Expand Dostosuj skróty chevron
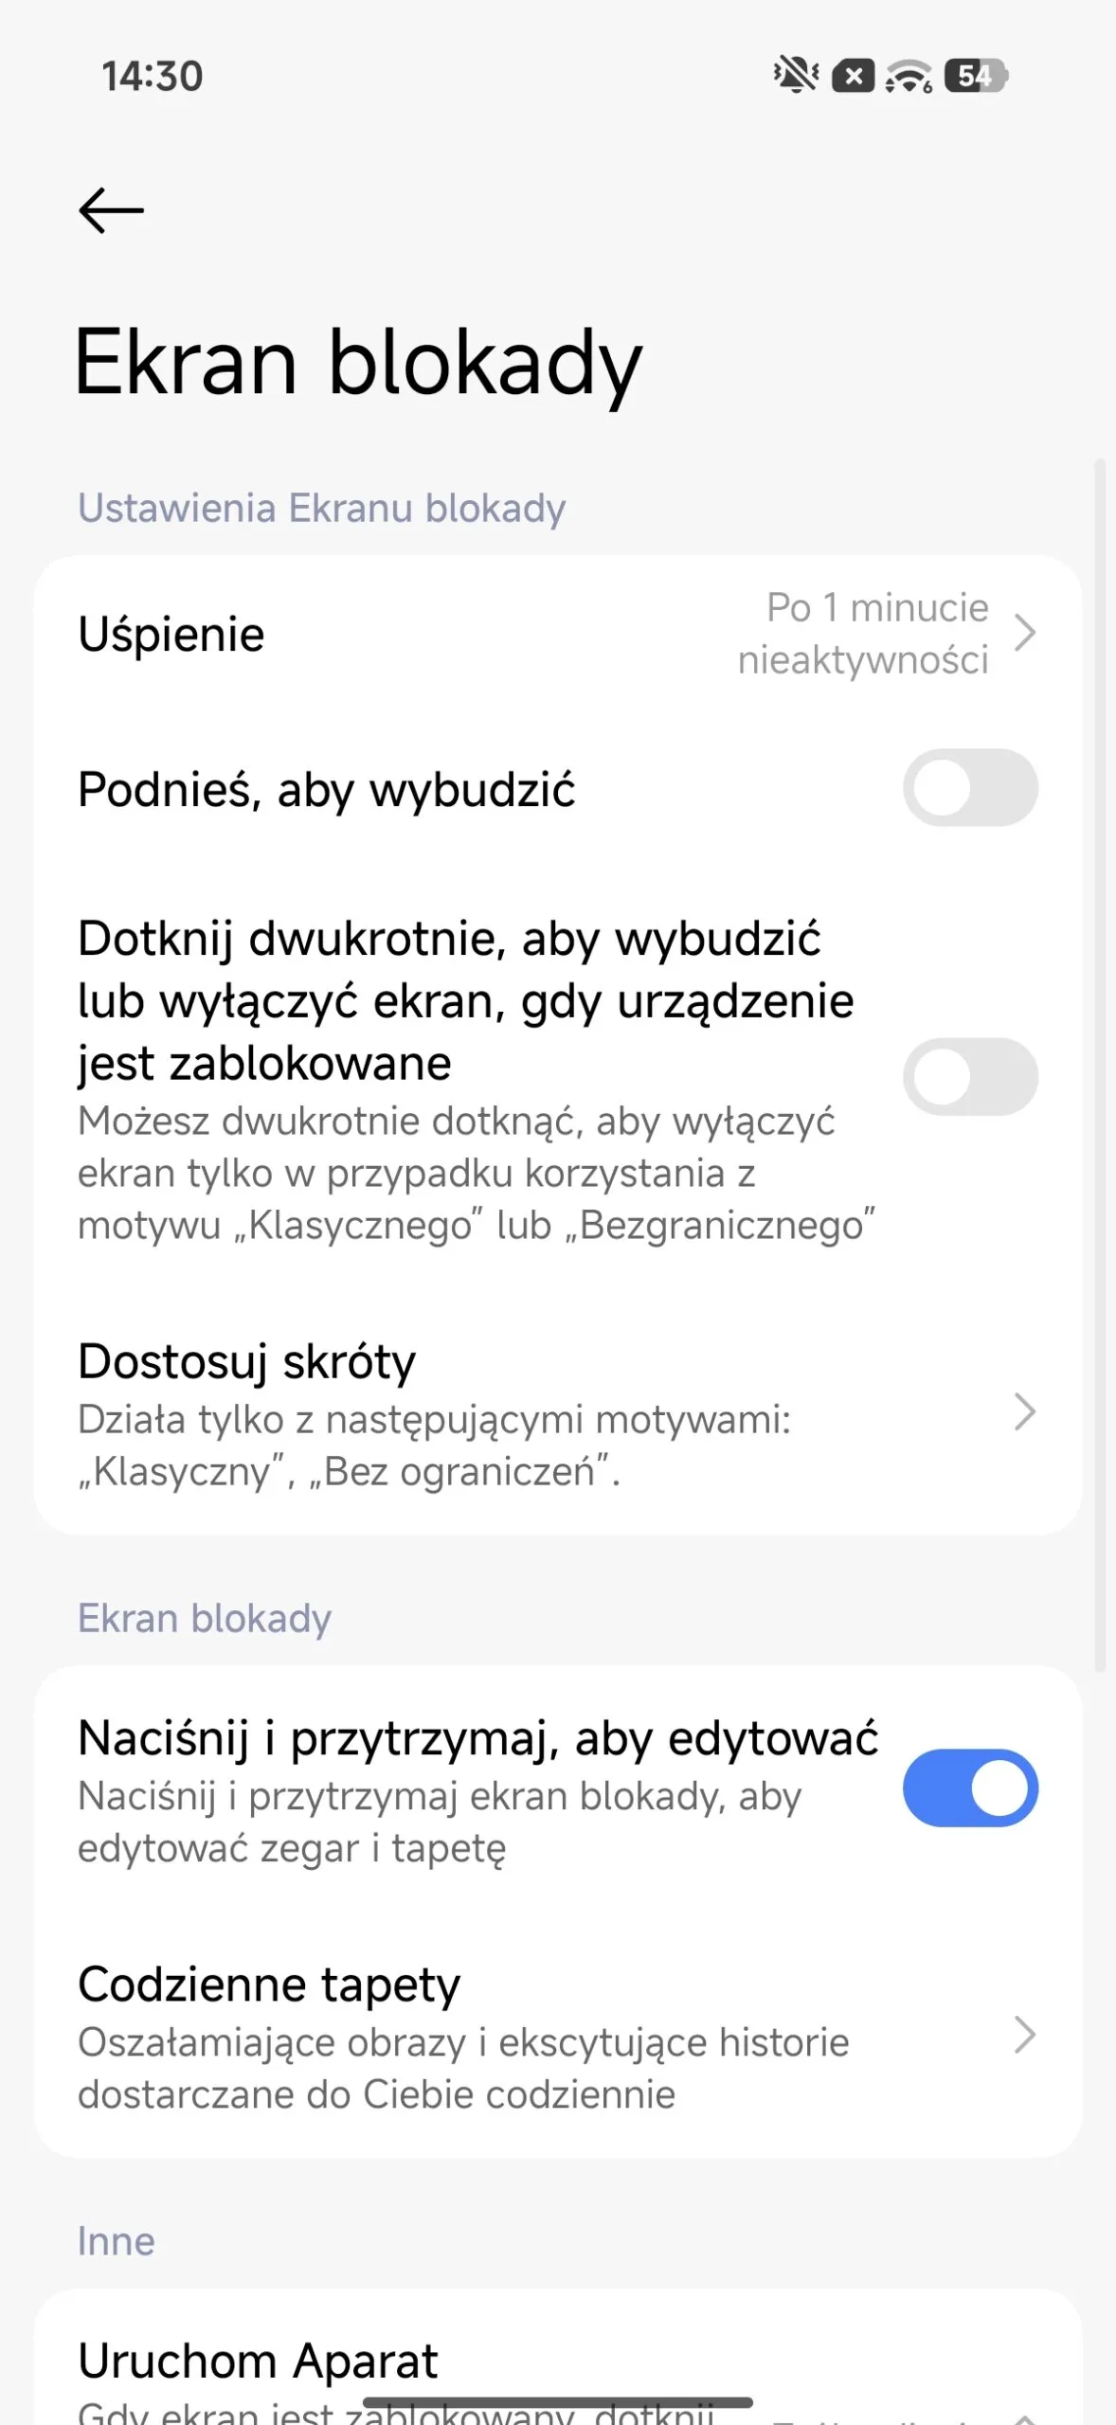This screenshot has width=1116, height=2425. pyautogui.click(x=1024, y=1411)
